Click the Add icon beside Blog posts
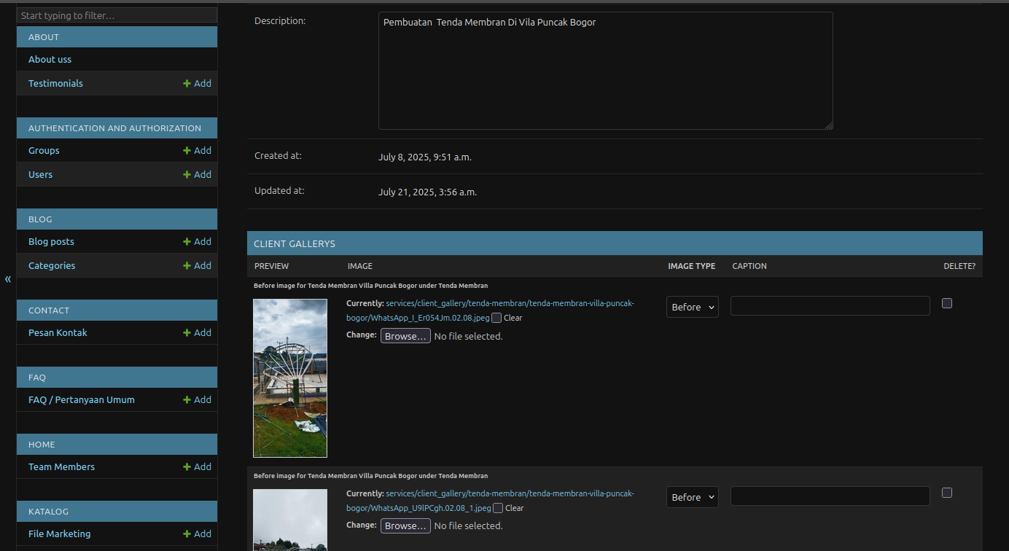Screen dimensions: 1009x551 coord(197,241)
